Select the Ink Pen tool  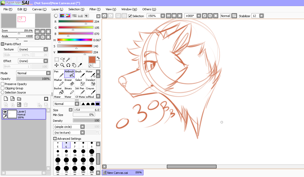(80, 91)
